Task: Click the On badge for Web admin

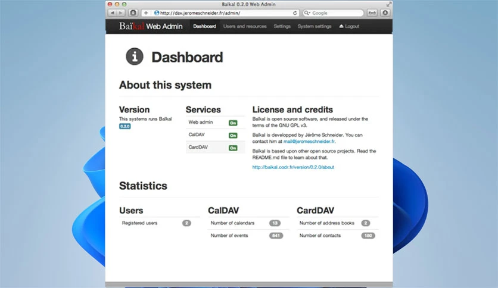Action: pos(233,123)
